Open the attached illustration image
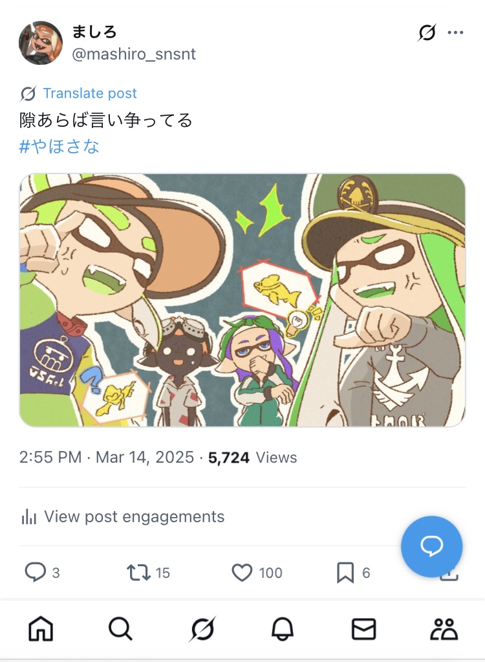This screenshot has height=662, width=485. [242, 300]
